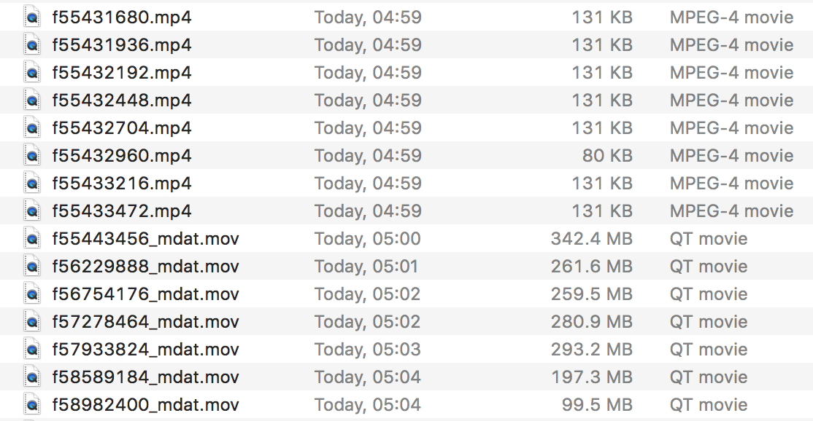The image size is (813, 421).
Task: Click the QuickTime icon beside f55431680.mp4
Action: click(32, 17)
